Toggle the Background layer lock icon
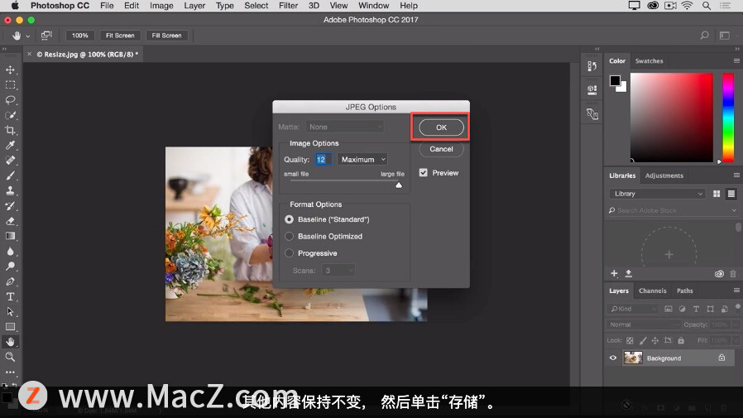743x418 pixels. coord(721,358)
